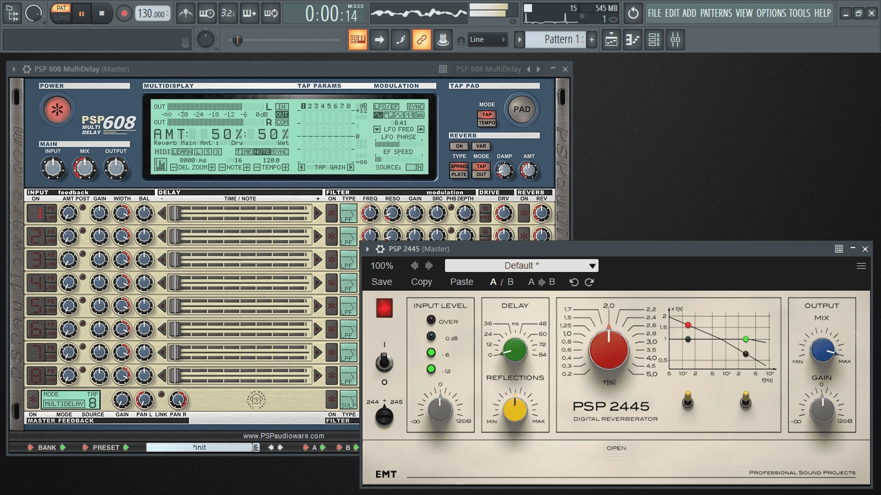Turn the PSP 608 reverb ON button
This screenshot has height=495, width=881.
tap(459, 146)
